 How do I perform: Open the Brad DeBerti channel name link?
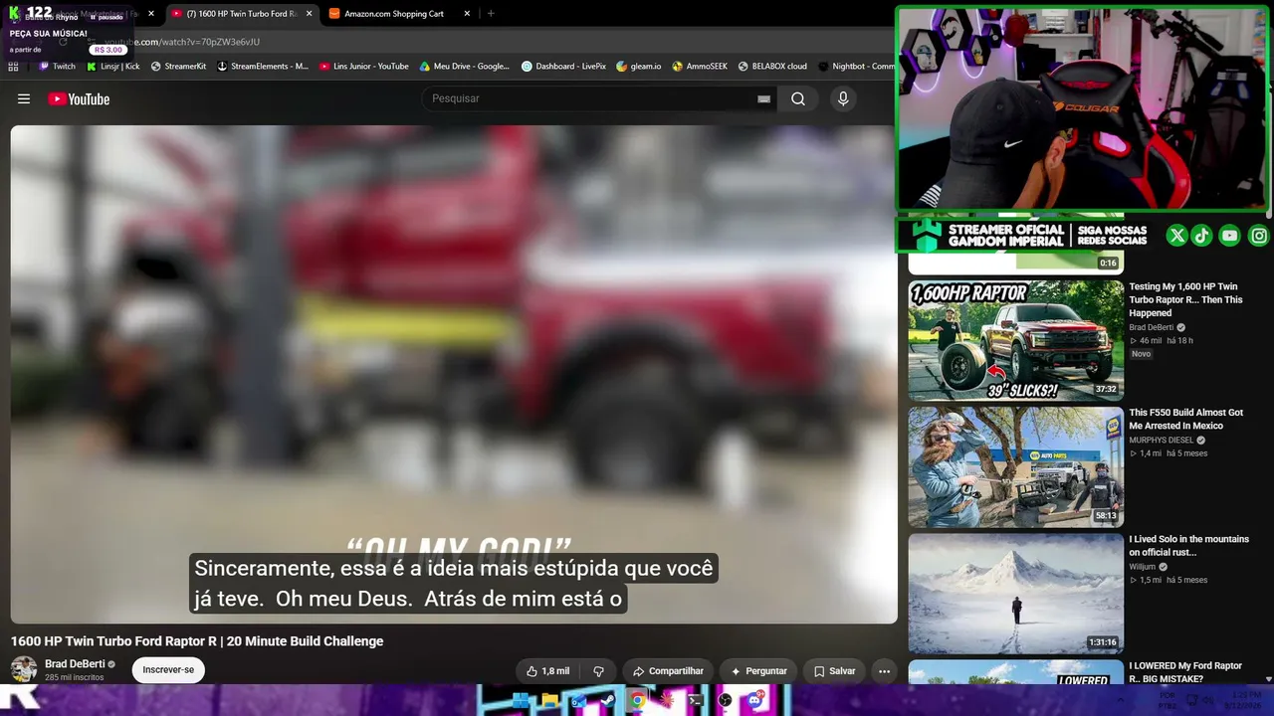click(x=75, y=664)
